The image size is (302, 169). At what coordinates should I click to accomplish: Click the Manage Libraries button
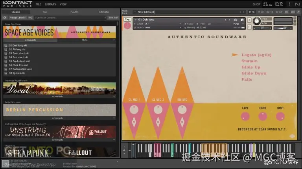click(18, 18)
